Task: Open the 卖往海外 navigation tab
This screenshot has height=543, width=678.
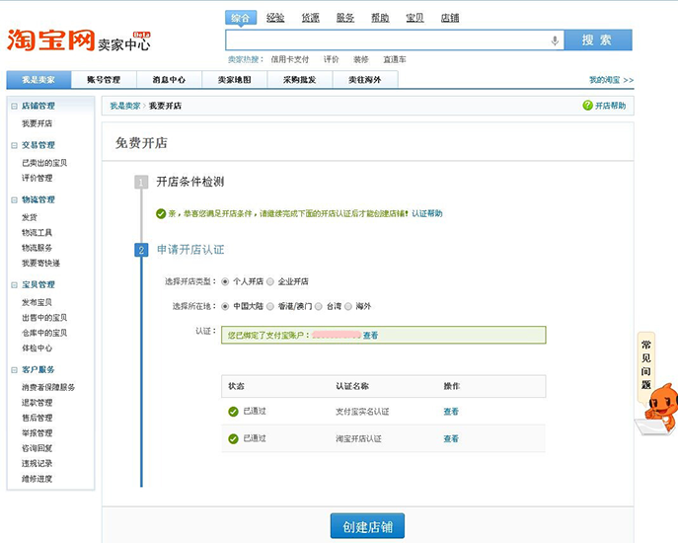Action: [x=365, y=80]
